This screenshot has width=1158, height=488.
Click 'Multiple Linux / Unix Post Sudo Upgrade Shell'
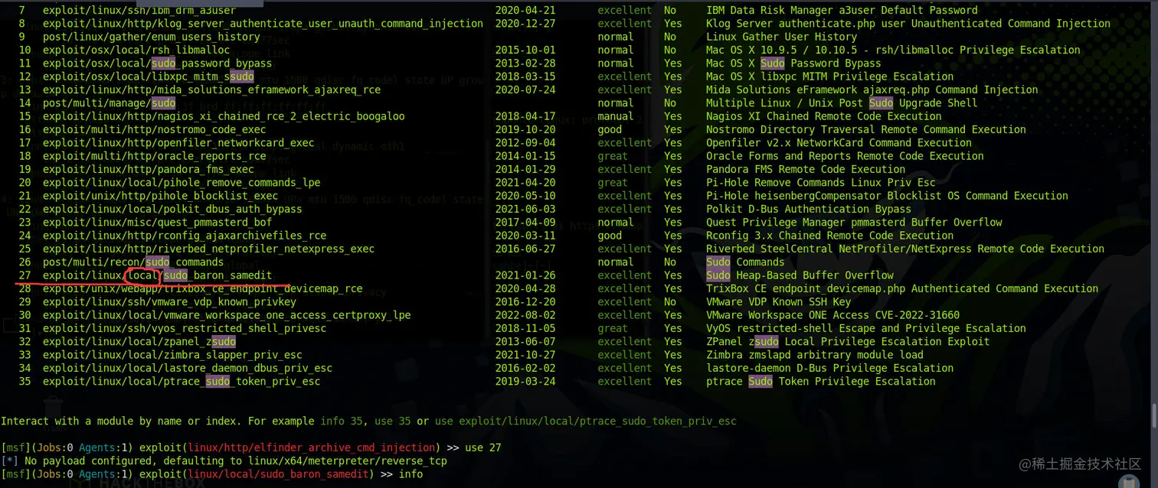tap(842, 103)
